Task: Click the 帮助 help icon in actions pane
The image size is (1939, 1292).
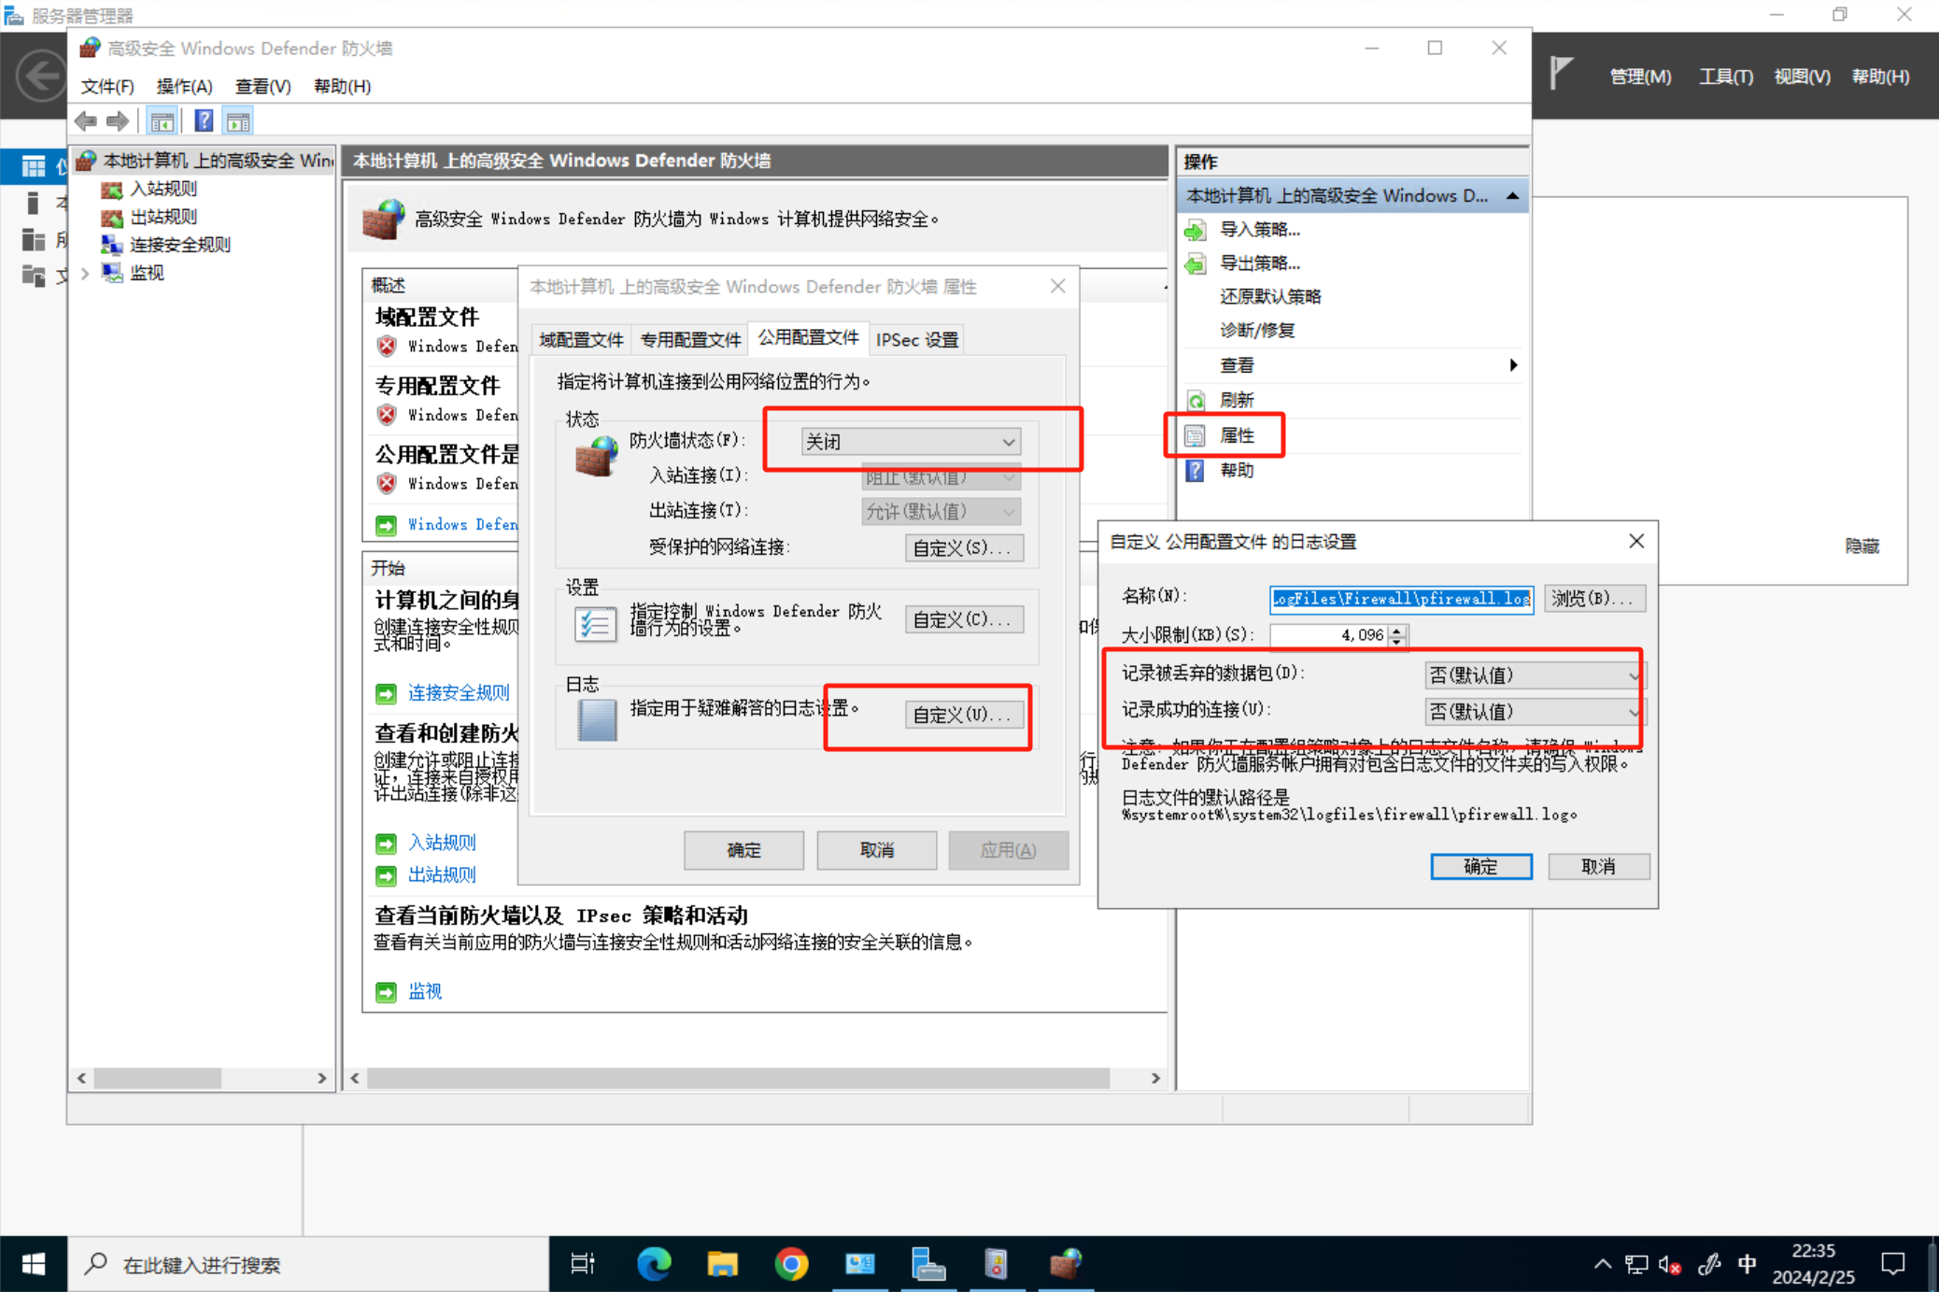Action: [1194, 470]
